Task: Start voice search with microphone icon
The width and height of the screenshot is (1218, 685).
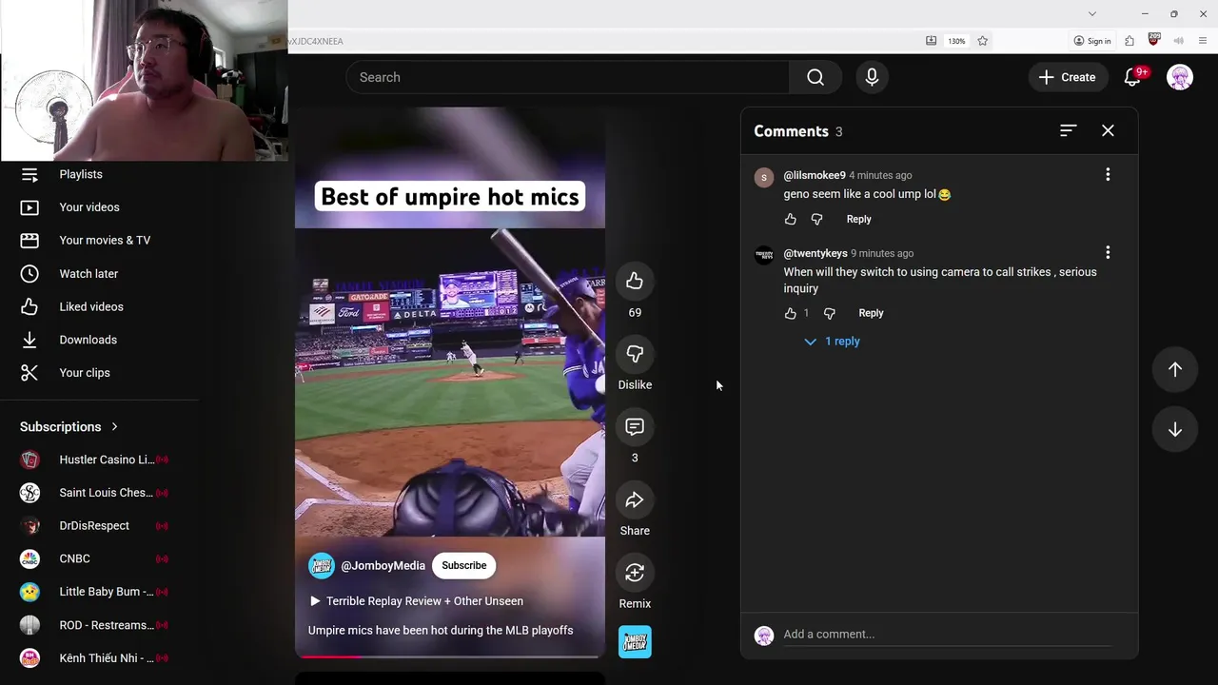Action: click(x=872, y=77)
